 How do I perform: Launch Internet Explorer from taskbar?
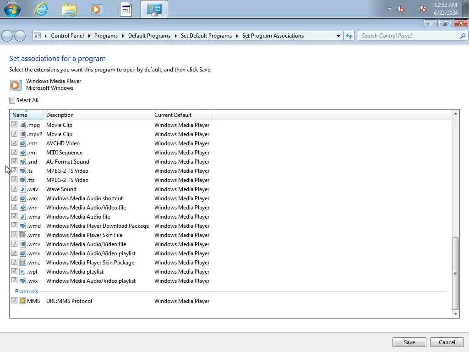pyautogui.click(x=41, y=9)
